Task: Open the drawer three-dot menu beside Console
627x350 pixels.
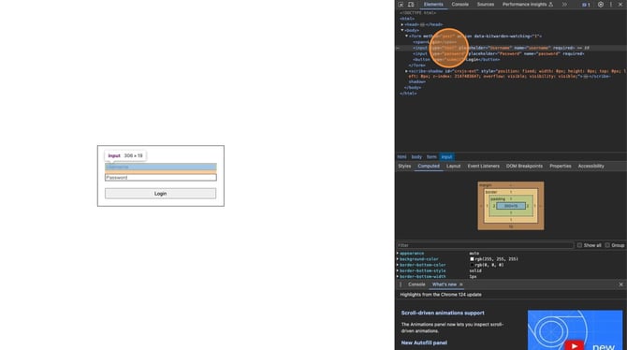Action: (401, 284)
